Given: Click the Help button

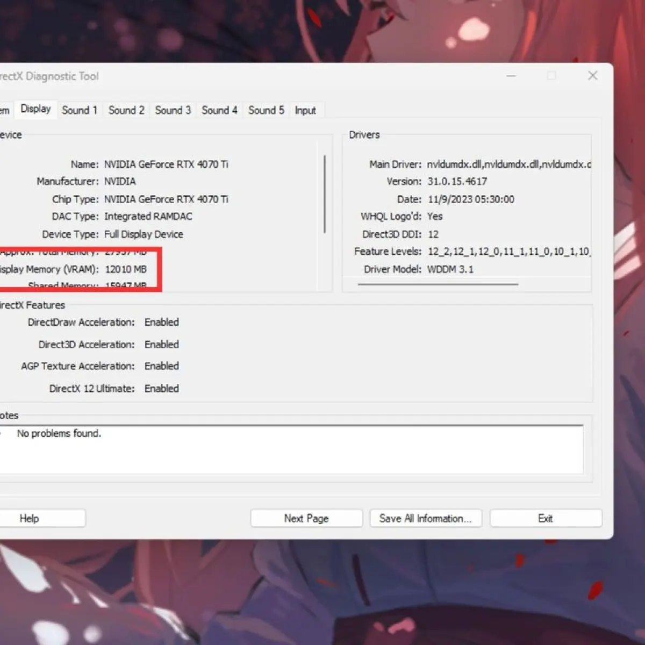Looking at the screenshot, I should [42, 518].
